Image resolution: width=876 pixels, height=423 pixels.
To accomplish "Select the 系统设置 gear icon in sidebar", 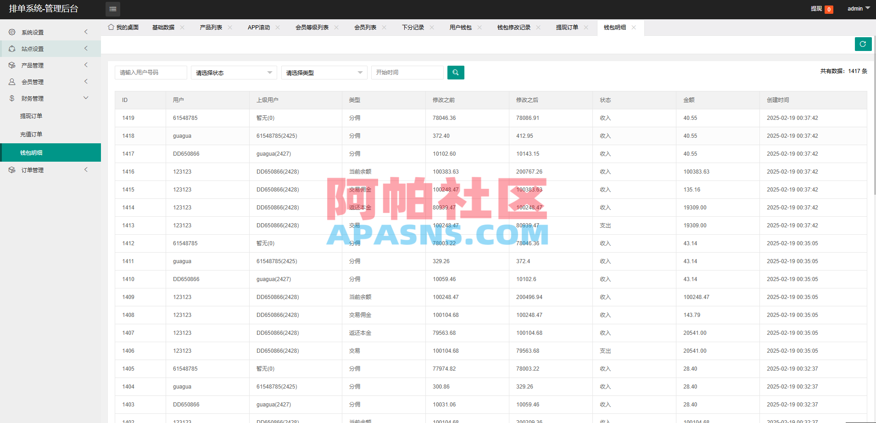I will pos(11,32).
